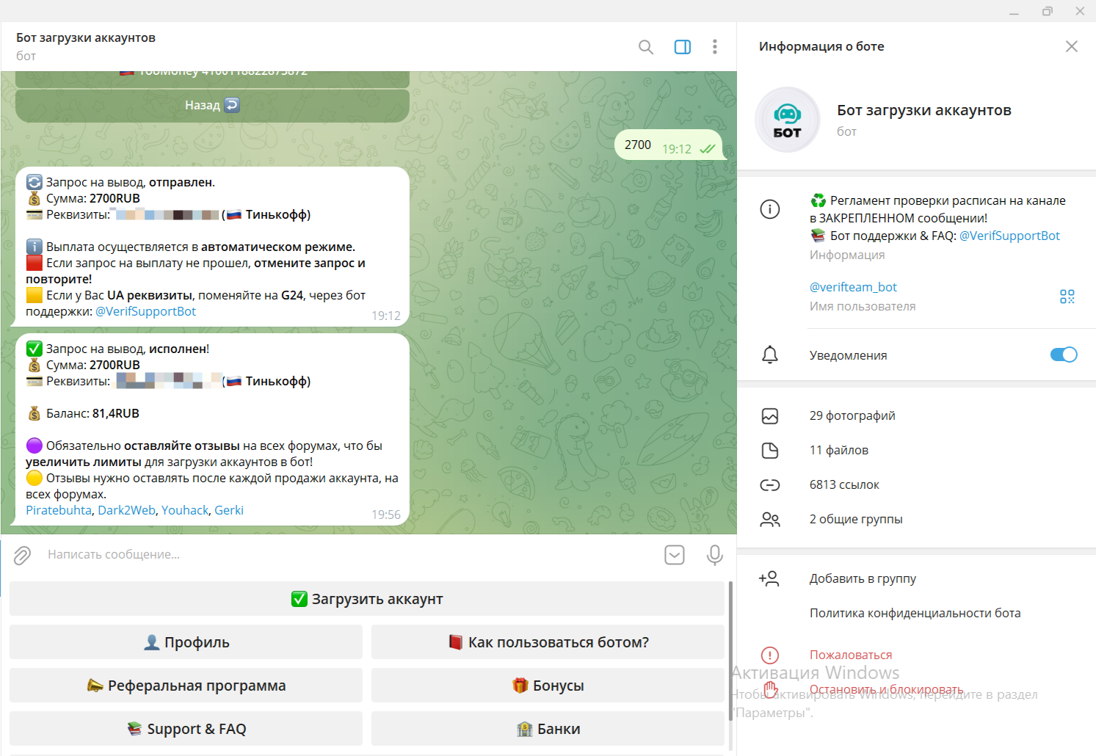
Task: Hide the bot keyboard using the input icon
Action: tap(674, 555)
